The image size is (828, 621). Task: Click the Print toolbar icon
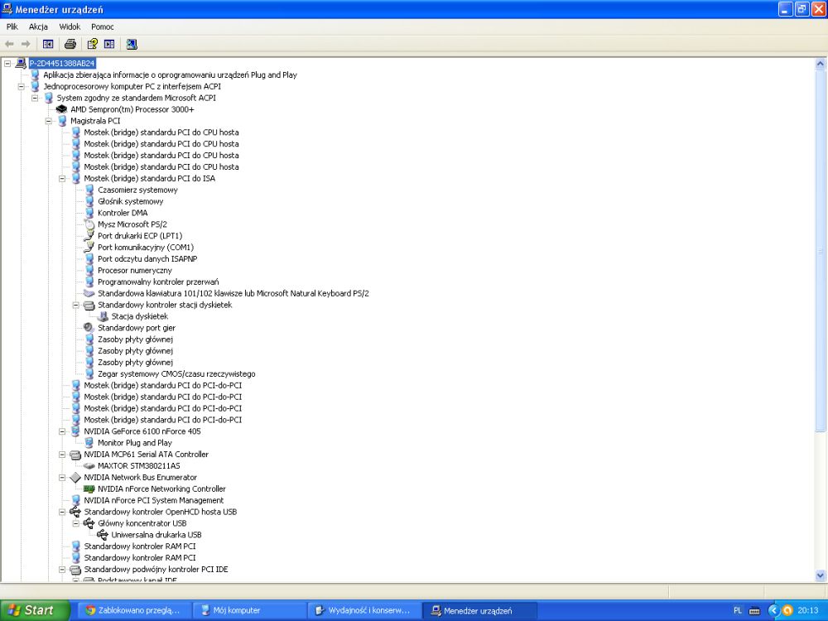coord(70,44)
